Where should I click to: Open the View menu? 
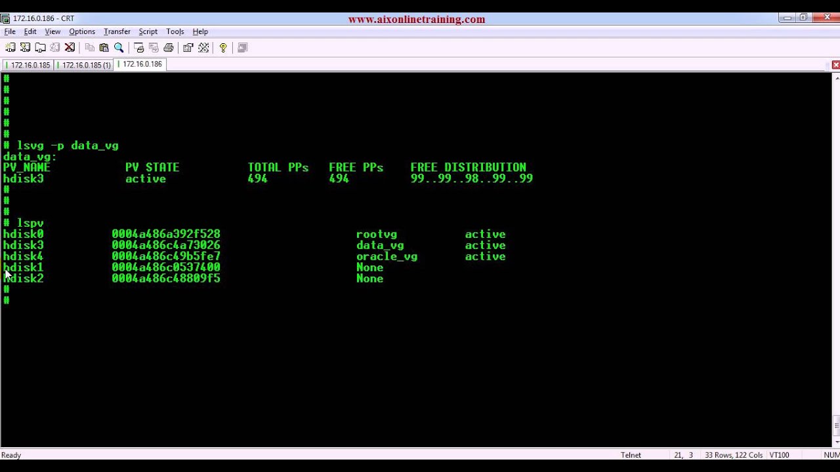coord(52,31)
